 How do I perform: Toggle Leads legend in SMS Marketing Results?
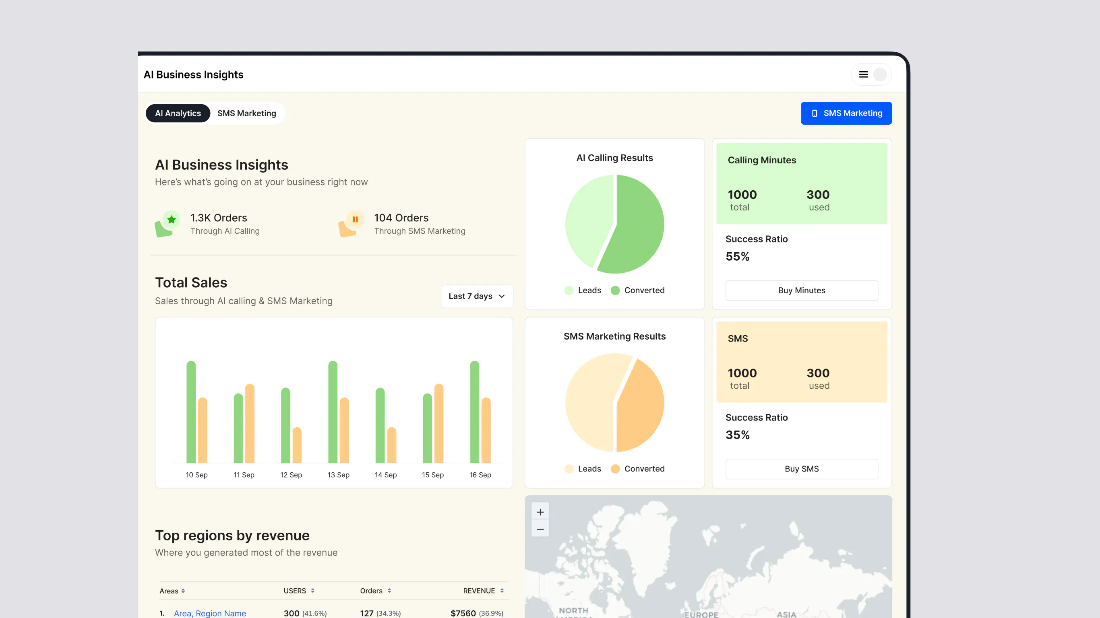click(583, 469)
